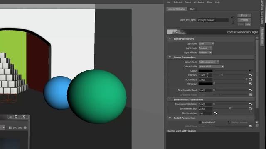Click the scroll-down arrow at attribute list bottom
266x149 pixels.
pyautogui.click(x=257, y=125)
